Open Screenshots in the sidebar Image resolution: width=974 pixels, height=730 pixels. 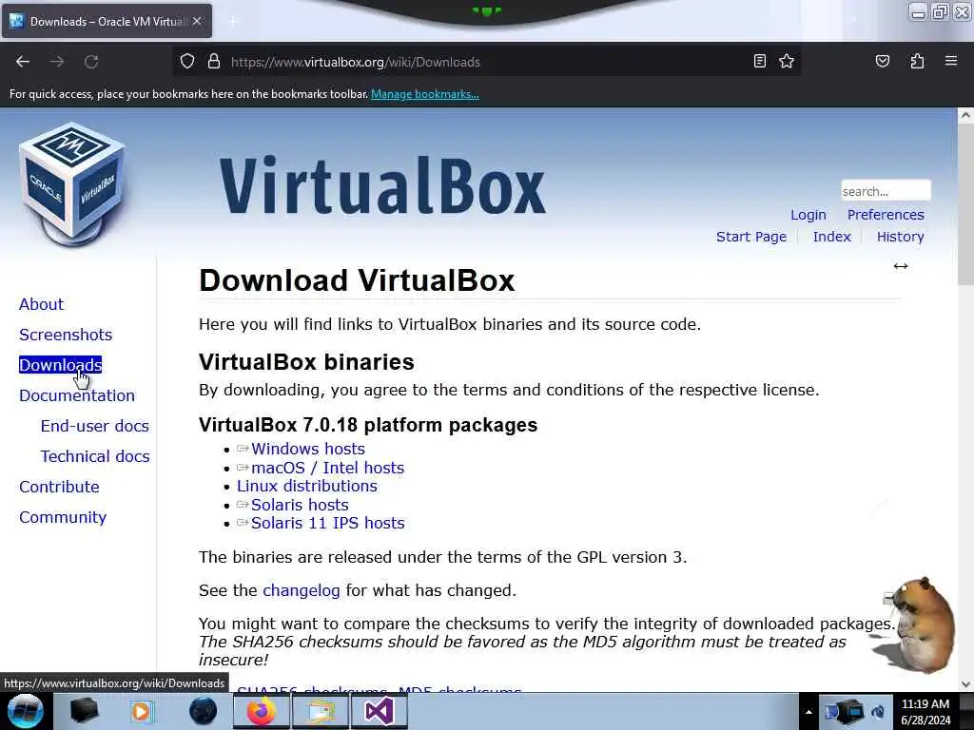pos(66,335)
